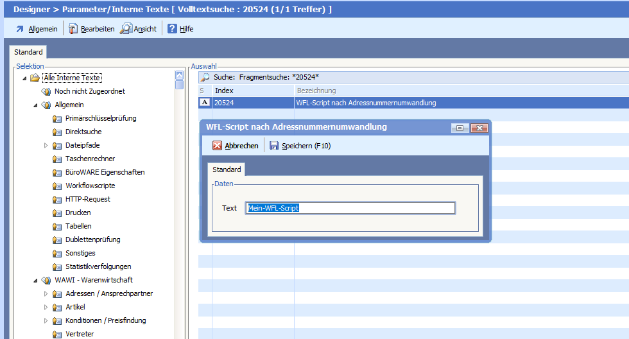Click the icon beside Taschenrechner

point(57,159)
